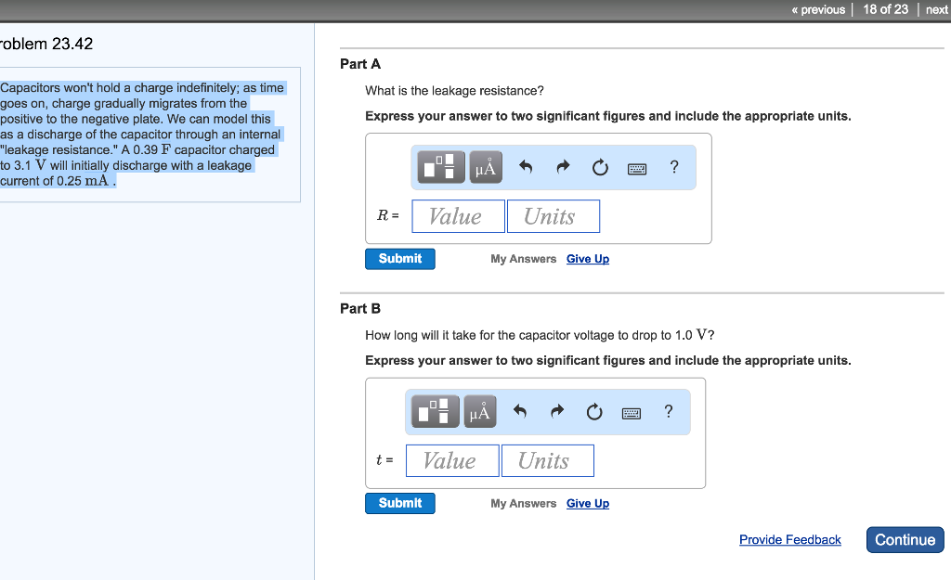Open the Part A help question mark
951x580 pixels.
click(x=674, y=167)
